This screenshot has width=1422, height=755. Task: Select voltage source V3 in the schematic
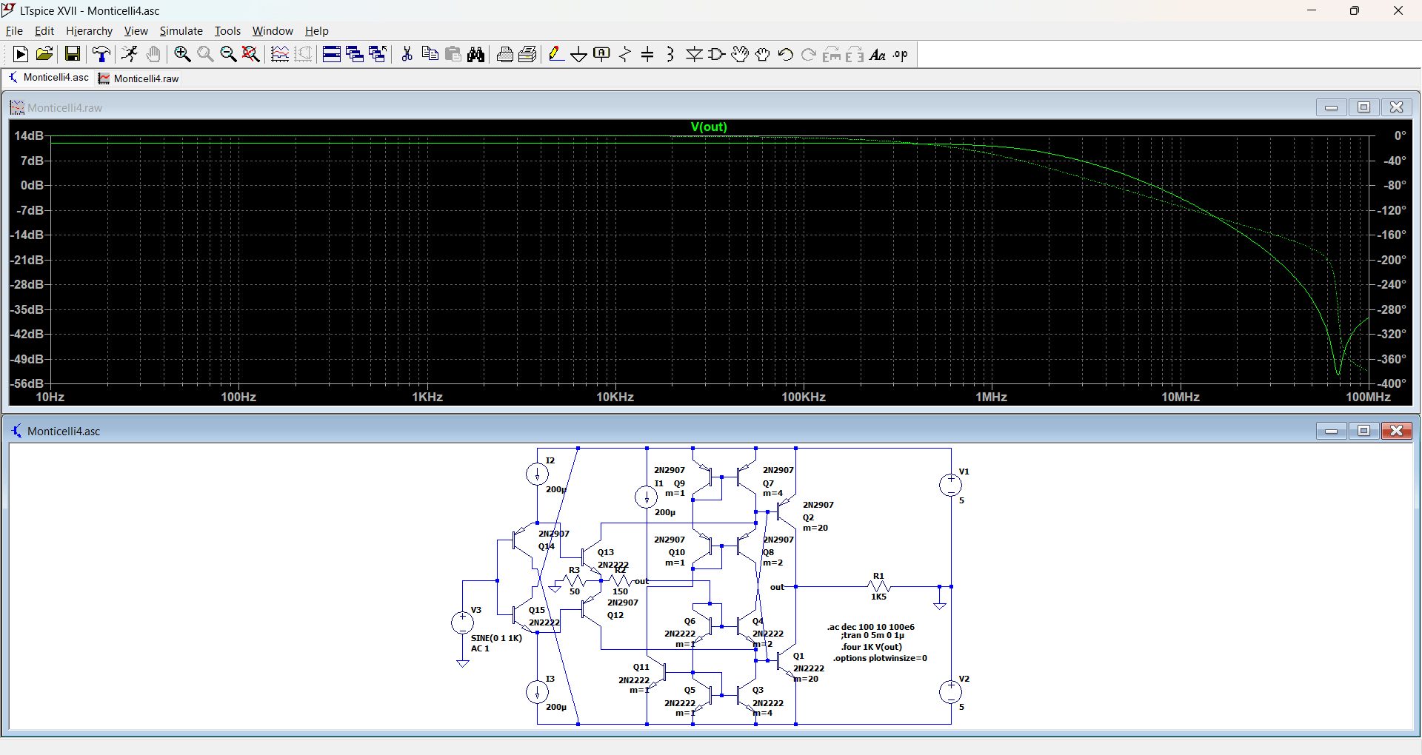pyautogui.click(x=463, y=623)
